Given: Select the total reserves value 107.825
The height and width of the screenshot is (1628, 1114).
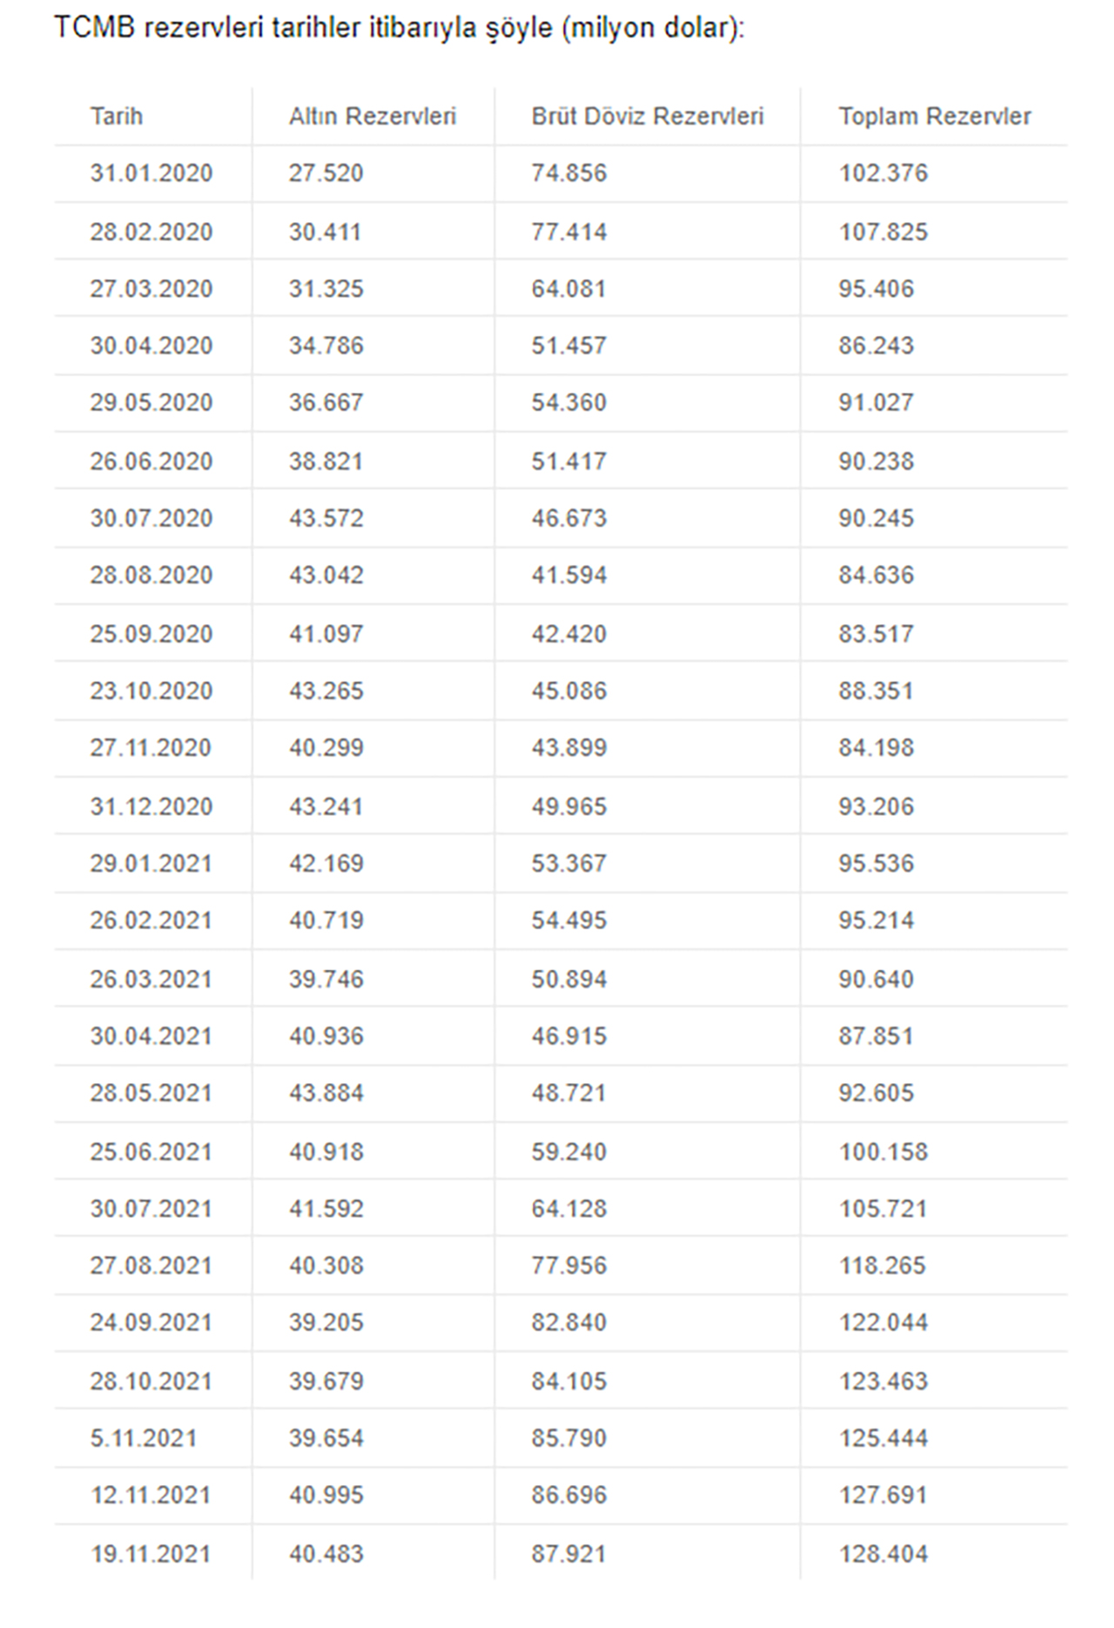Looking at the screenshot, I should [x=882, y=232].
